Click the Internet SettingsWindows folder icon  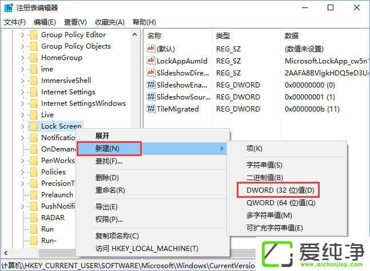[34, 103]
